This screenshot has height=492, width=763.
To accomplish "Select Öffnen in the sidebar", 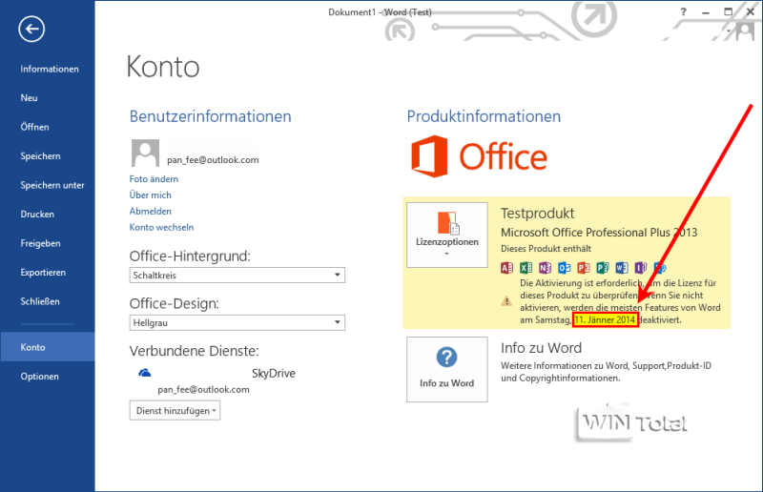I will (x=48, y=127).
